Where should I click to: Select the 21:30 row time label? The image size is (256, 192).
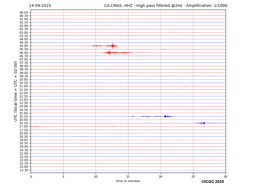coord(24,157)
